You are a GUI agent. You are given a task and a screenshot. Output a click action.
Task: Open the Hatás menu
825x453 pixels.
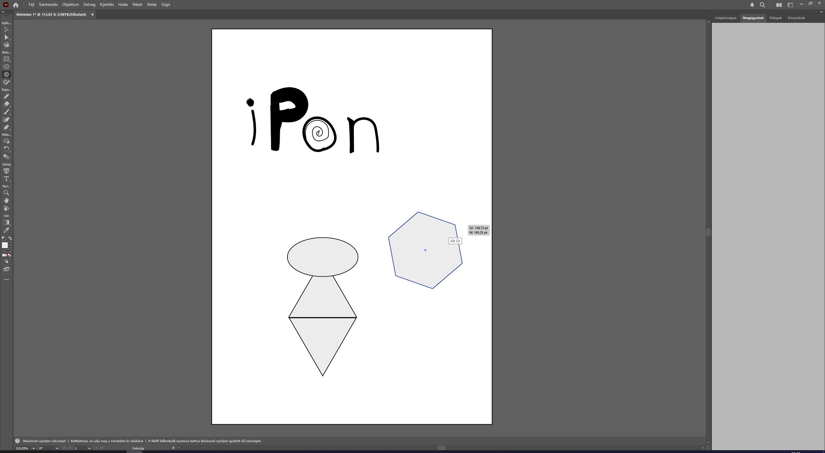(123, 5)
